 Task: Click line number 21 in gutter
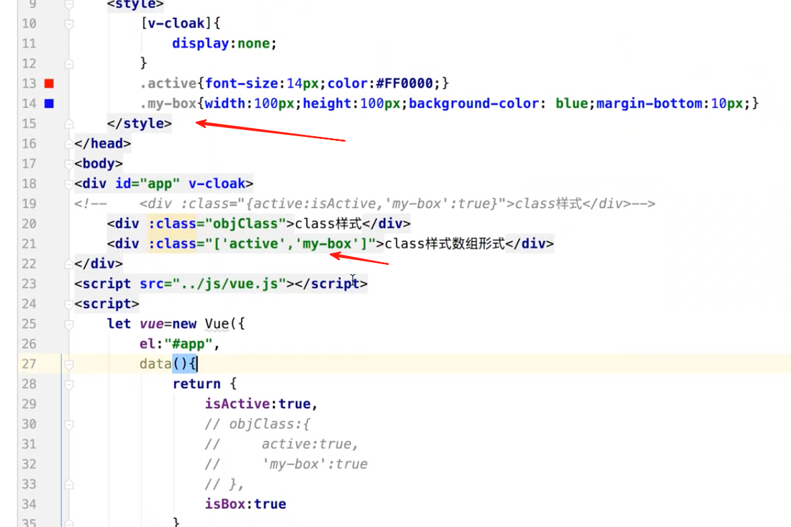coord(28,244)
